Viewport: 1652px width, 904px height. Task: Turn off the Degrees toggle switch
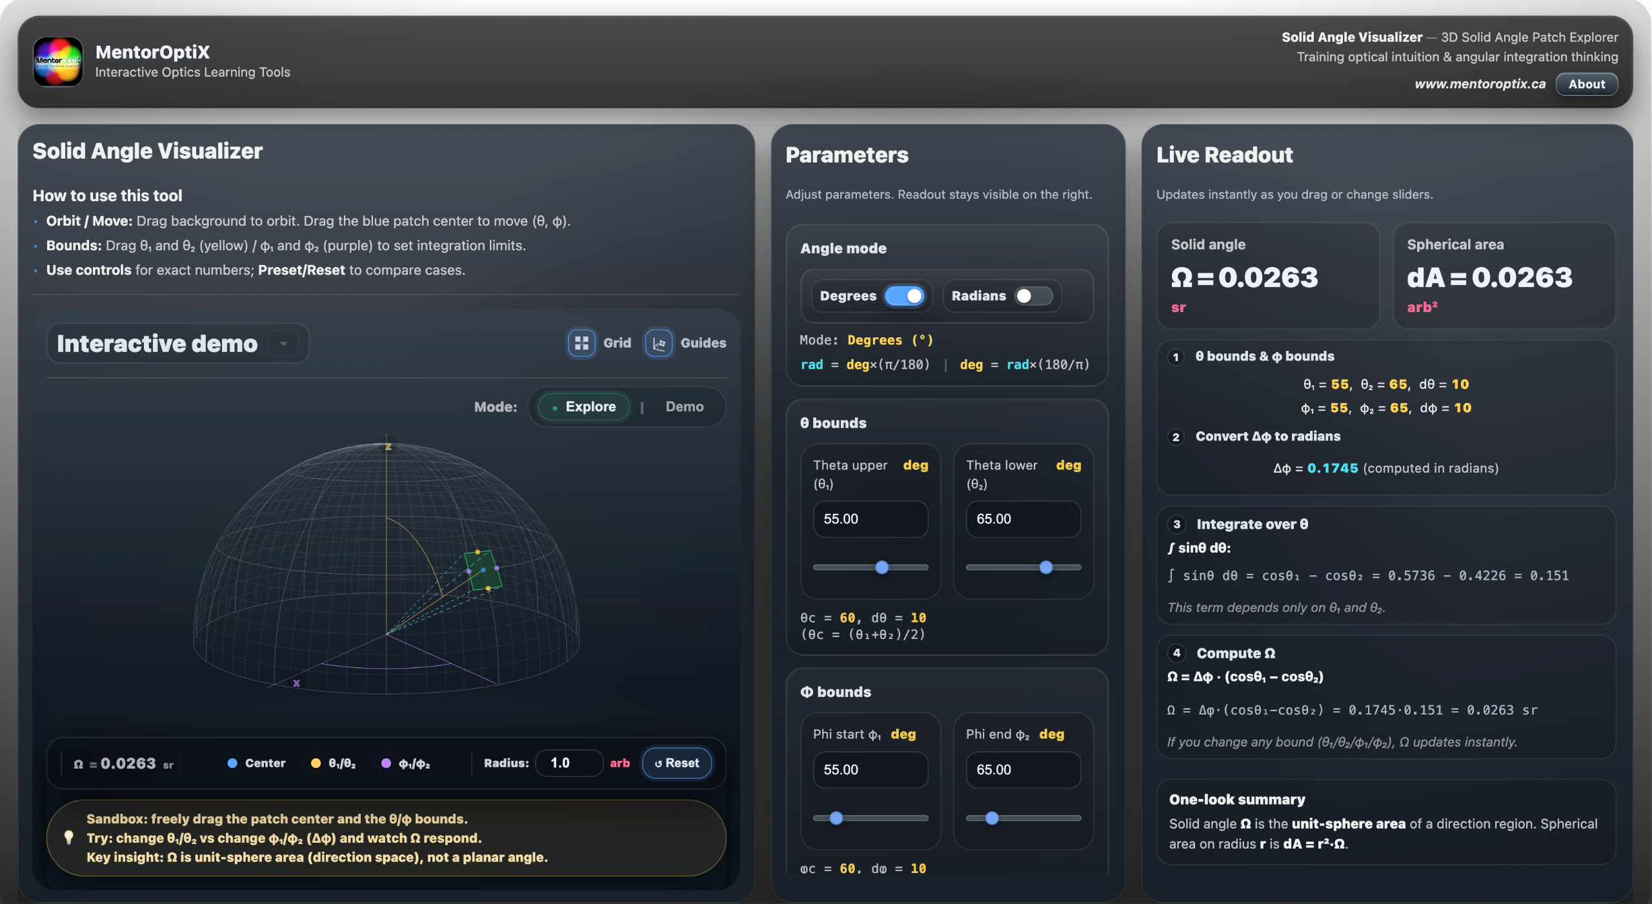tap(905, 296)
